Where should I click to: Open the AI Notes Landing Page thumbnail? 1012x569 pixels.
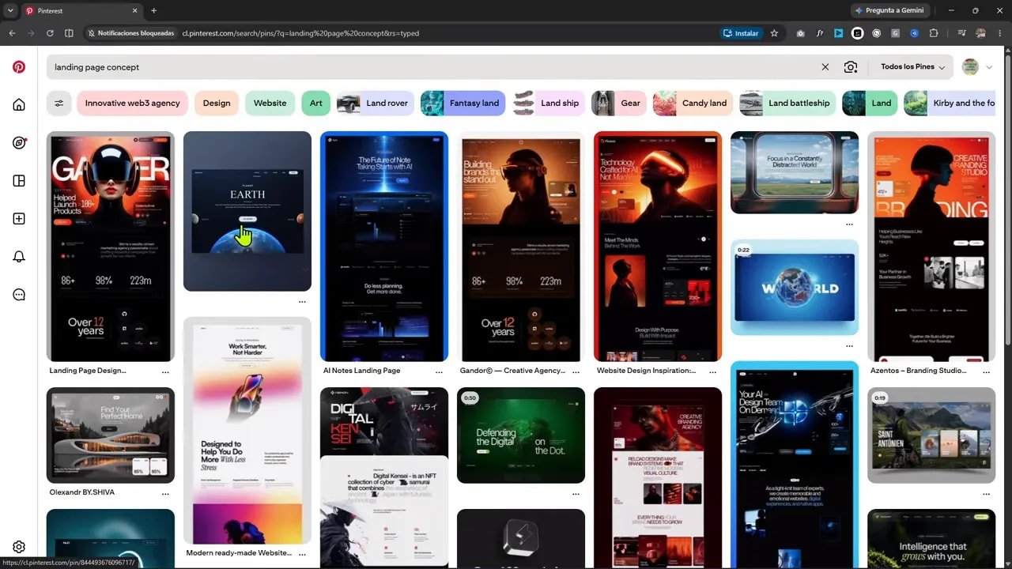click(x=384, y=246)
